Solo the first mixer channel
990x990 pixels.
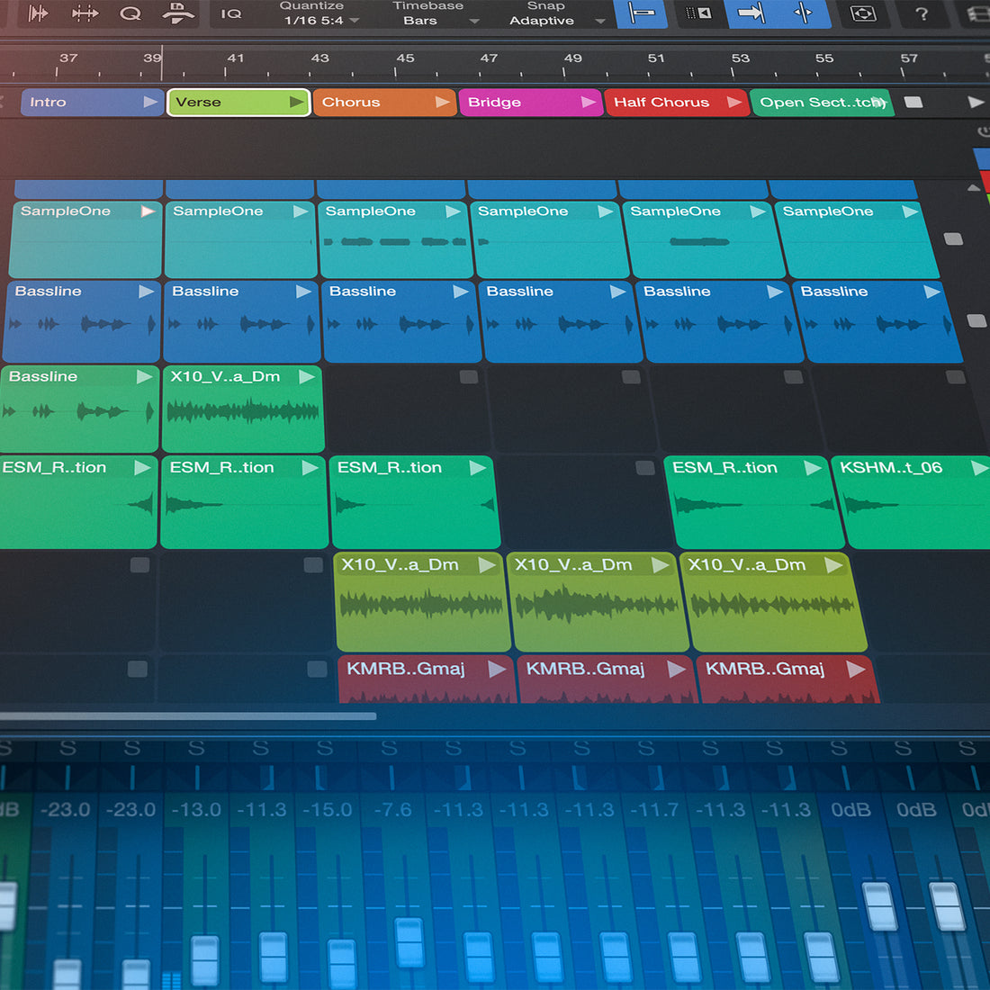tap(5, 747)
